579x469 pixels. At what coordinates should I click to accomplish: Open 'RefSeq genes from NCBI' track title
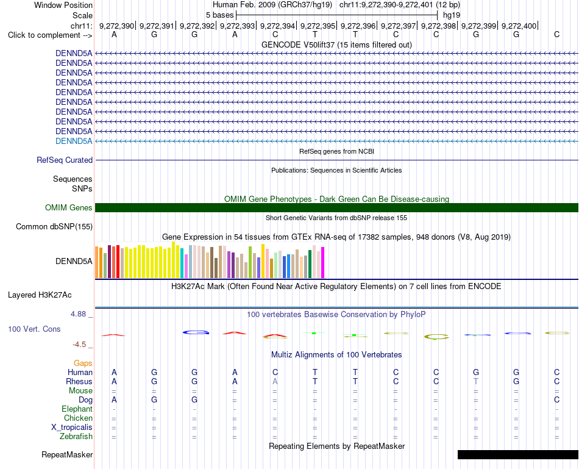pyautogui.click(x=336, y=151)
